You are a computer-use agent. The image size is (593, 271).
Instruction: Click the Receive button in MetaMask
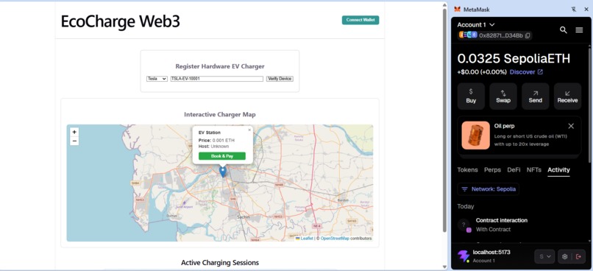[567, 96]
